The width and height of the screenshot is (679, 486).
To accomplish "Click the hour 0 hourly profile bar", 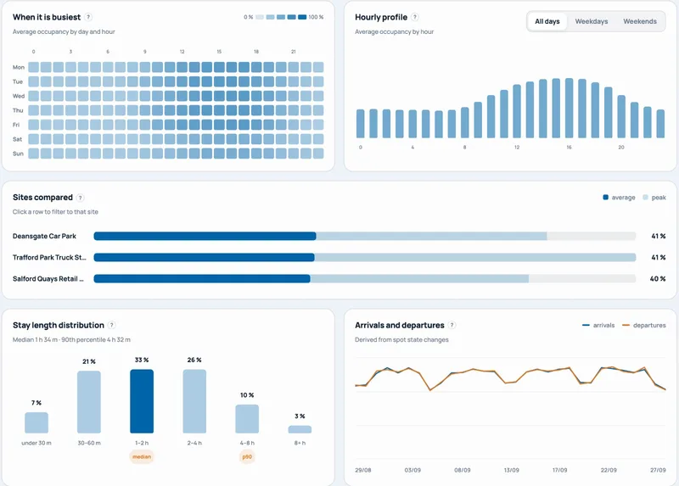I will [x=360, y=124].
